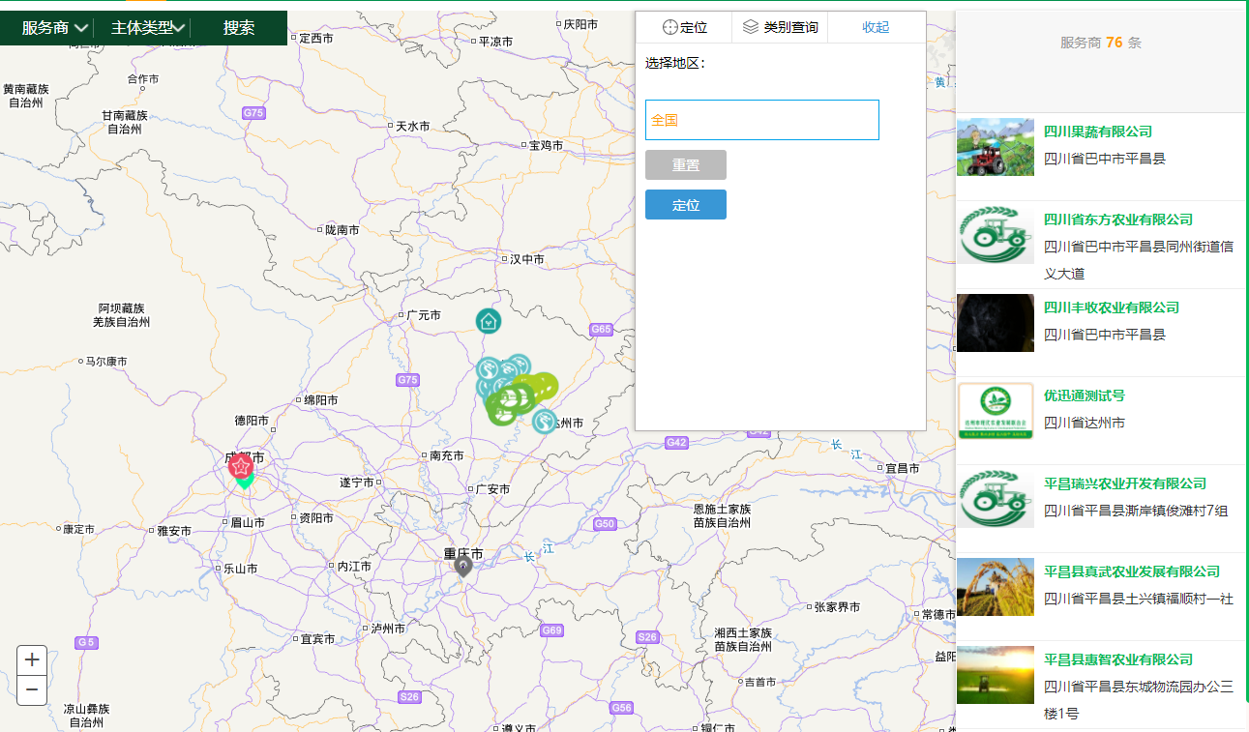Open the 主体类型 dropdown

point(147,28)
